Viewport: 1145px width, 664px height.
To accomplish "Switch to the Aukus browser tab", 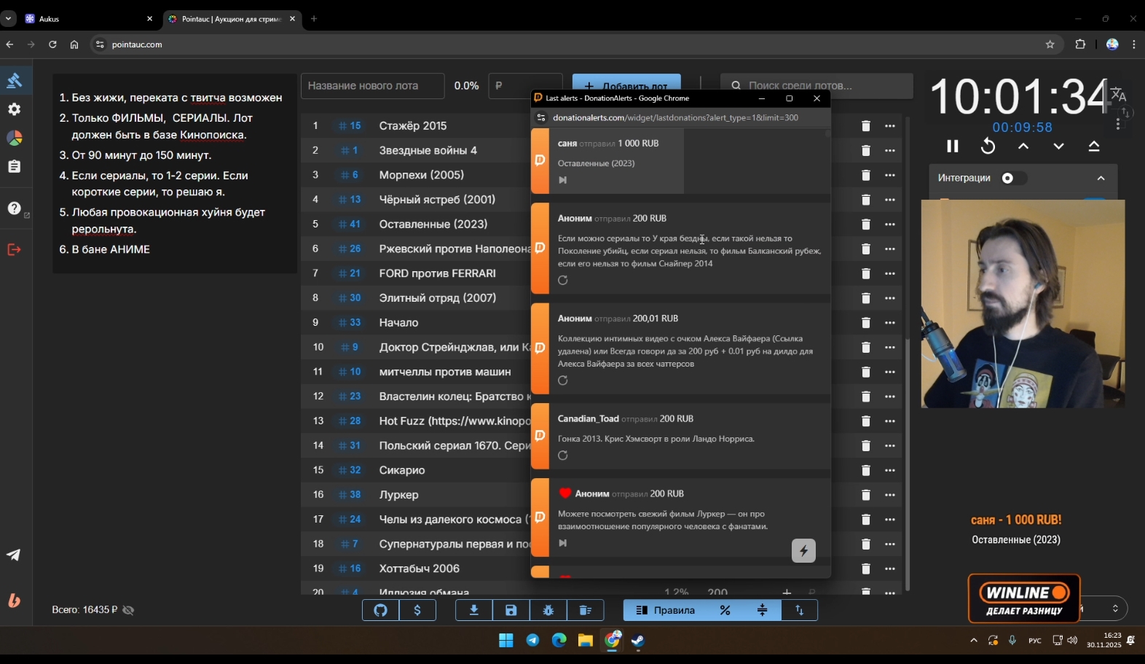I will 87,19.
